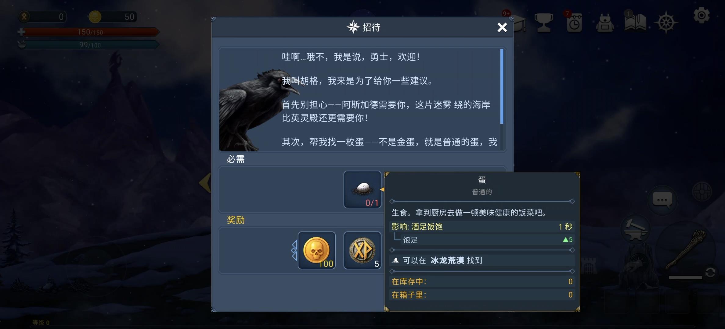Viewport: 725px width, 329px height.
Task: Select the 100 skull coin reward
Action: pos(317,250)
